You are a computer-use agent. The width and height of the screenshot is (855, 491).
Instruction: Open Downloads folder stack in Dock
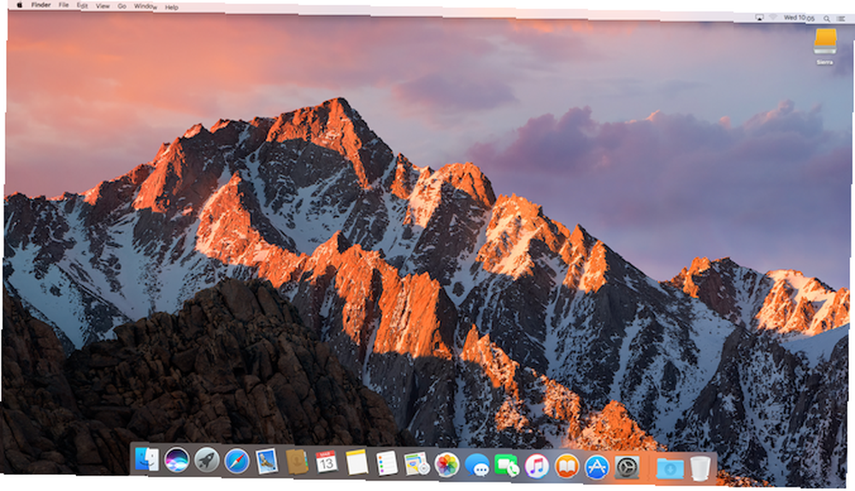pyautogui.click(x=670, y=468)
